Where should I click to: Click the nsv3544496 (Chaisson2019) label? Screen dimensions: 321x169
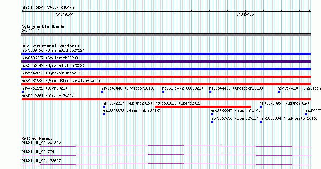tap(236, 88)
